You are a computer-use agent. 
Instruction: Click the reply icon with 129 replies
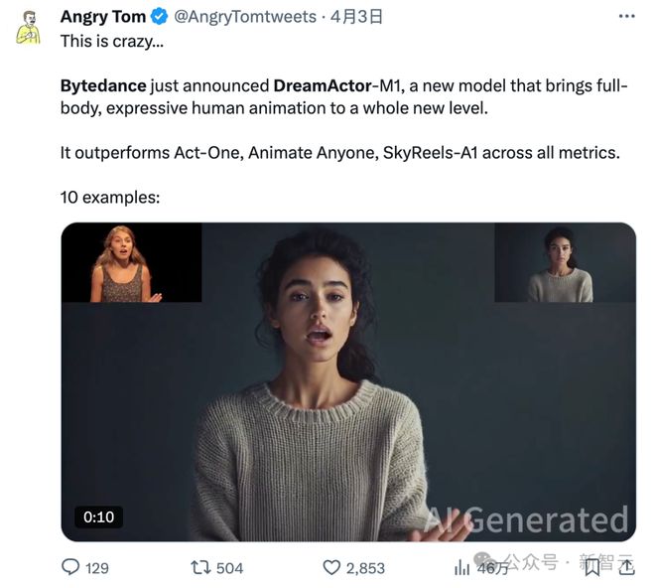tap(71, 567)
